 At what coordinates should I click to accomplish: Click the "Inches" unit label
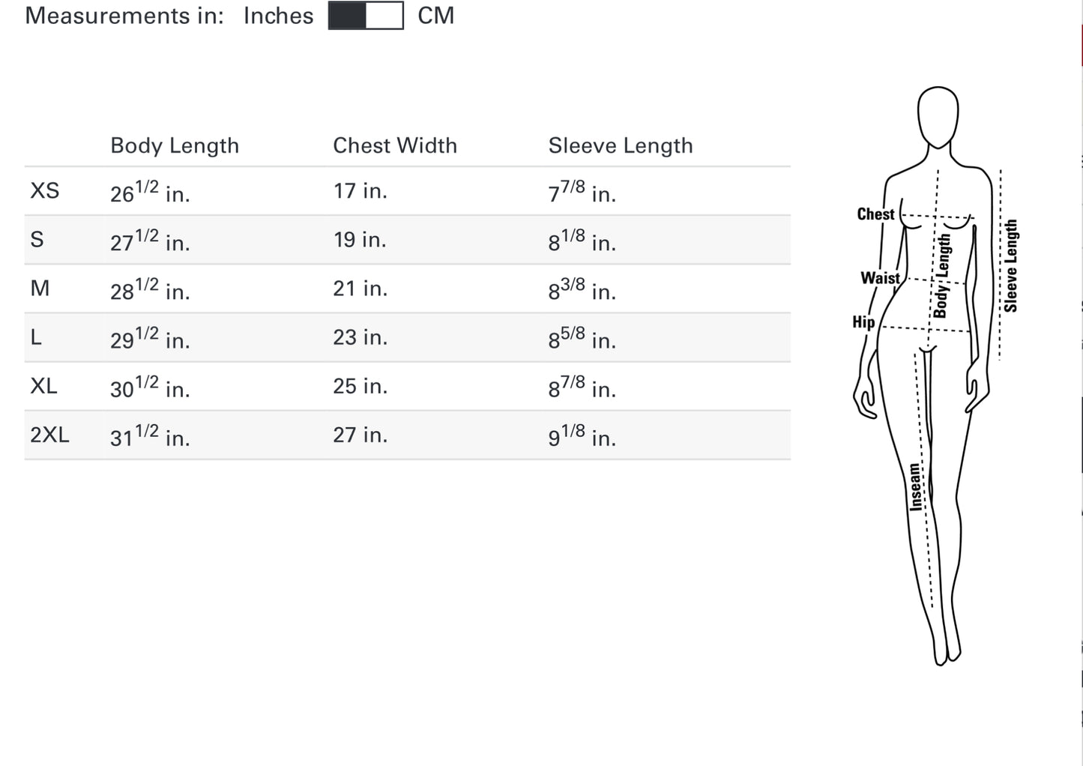click(x=278, y=16)
